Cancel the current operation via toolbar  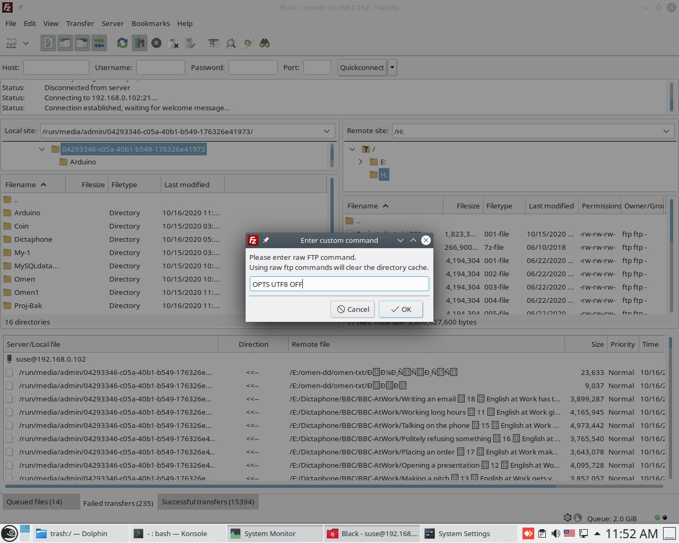(156, 43)
